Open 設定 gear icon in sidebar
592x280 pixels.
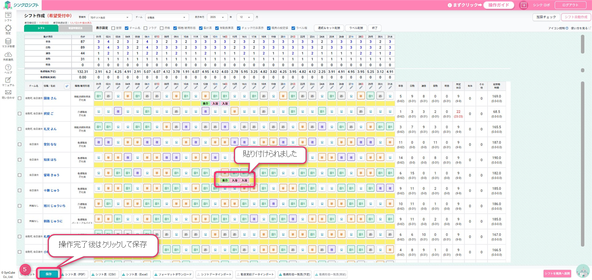click(x=8, y=28)
